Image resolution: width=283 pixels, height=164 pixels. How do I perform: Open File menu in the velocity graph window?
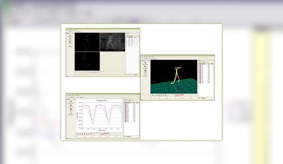click(68, 96)
